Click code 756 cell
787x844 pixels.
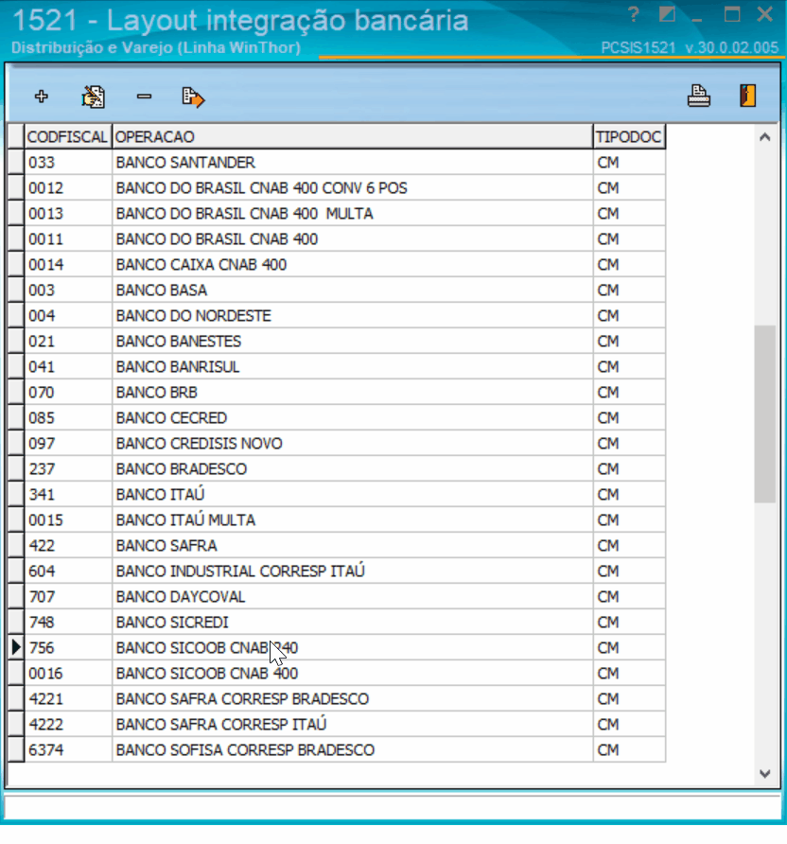[x=68, y=647]
